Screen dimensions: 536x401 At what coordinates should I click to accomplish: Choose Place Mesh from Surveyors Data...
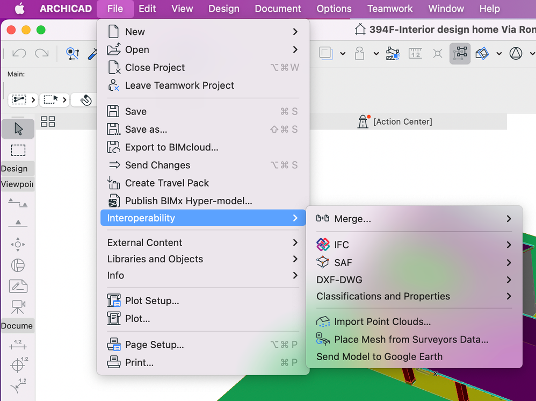[414, 339]
